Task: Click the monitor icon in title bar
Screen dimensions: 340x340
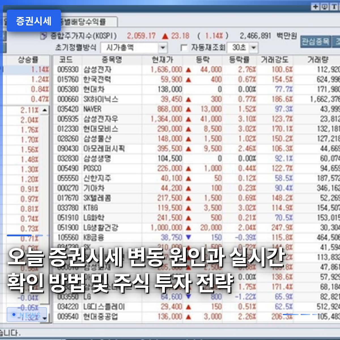Action: click(x=325, y=7)
